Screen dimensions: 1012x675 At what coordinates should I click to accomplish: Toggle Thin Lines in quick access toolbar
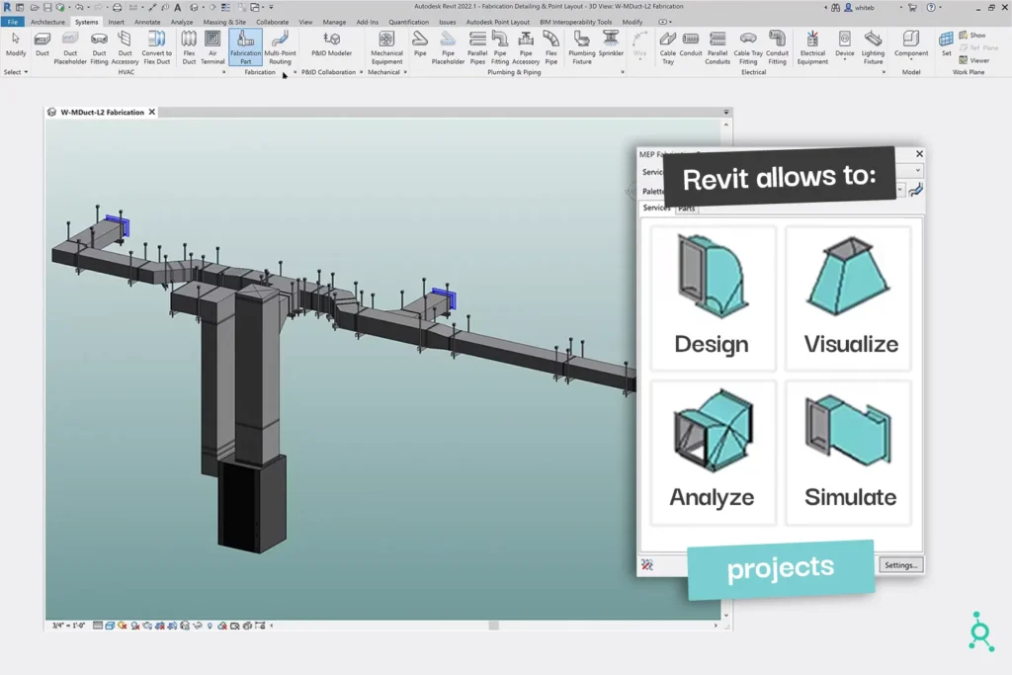point(225,7)
